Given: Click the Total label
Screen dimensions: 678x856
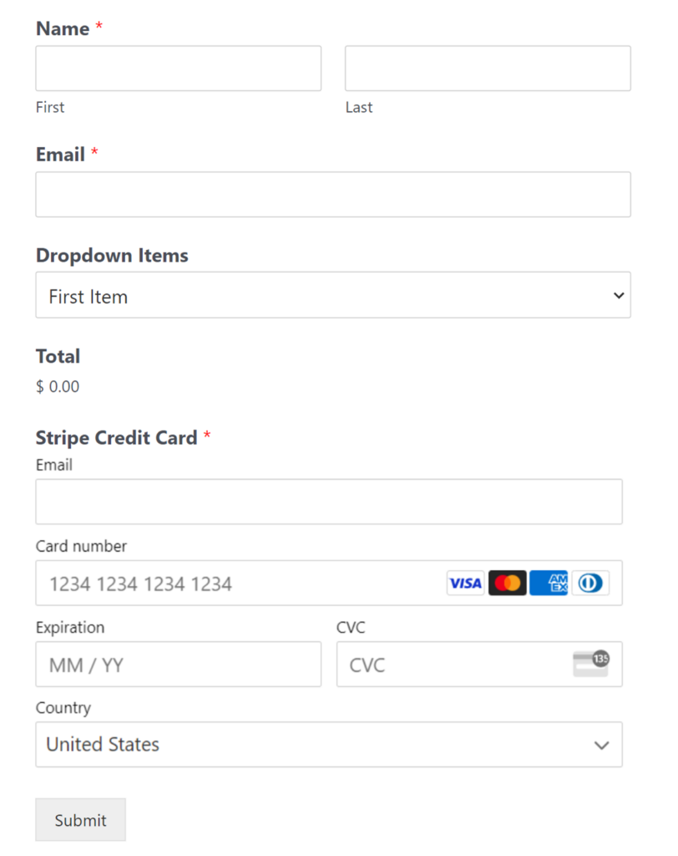Looking at the screenshot, I should tap(58, 356).
